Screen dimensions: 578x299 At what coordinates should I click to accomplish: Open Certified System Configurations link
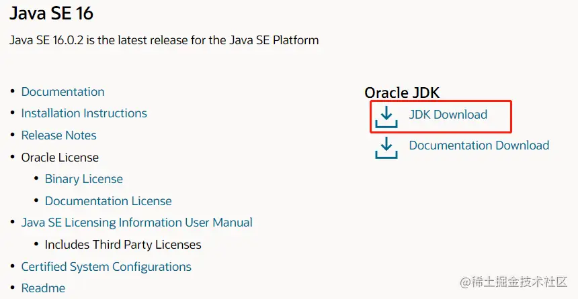106,267
